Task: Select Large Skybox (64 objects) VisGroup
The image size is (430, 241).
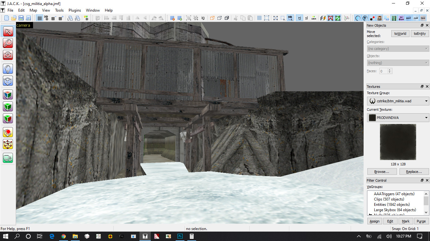Action: (395, 210)
